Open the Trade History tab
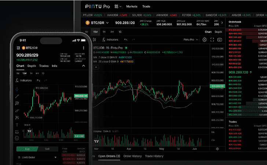Image resolution: width=267 pixels, height=165 pixels. pos(154,156)
